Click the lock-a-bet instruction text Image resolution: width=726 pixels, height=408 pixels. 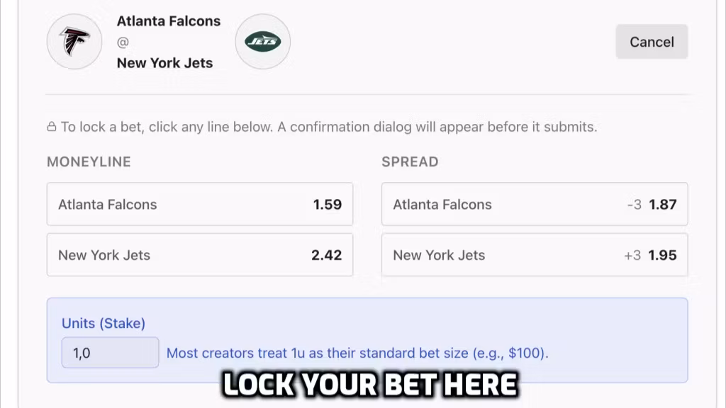point(329,127)
